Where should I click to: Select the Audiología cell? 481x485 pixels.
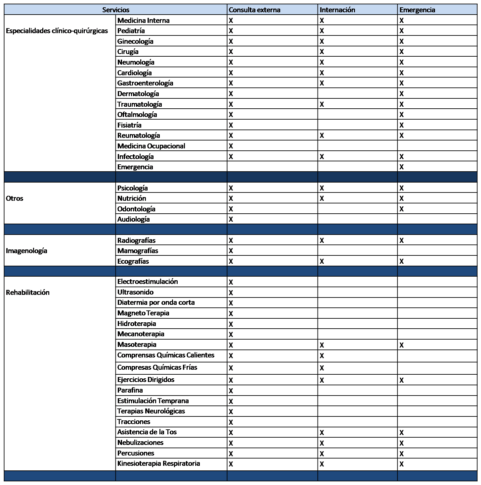coord(133,219)
